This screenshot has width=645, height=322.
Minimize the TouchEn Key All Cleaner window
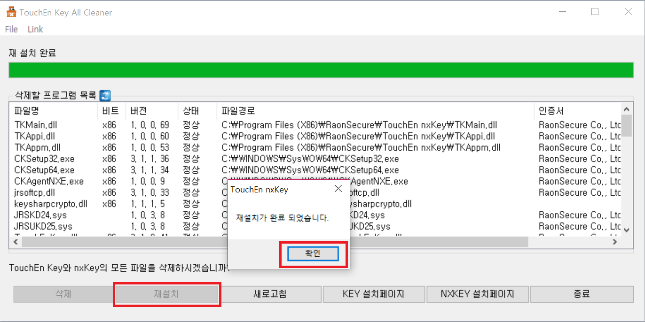(562, 12)
